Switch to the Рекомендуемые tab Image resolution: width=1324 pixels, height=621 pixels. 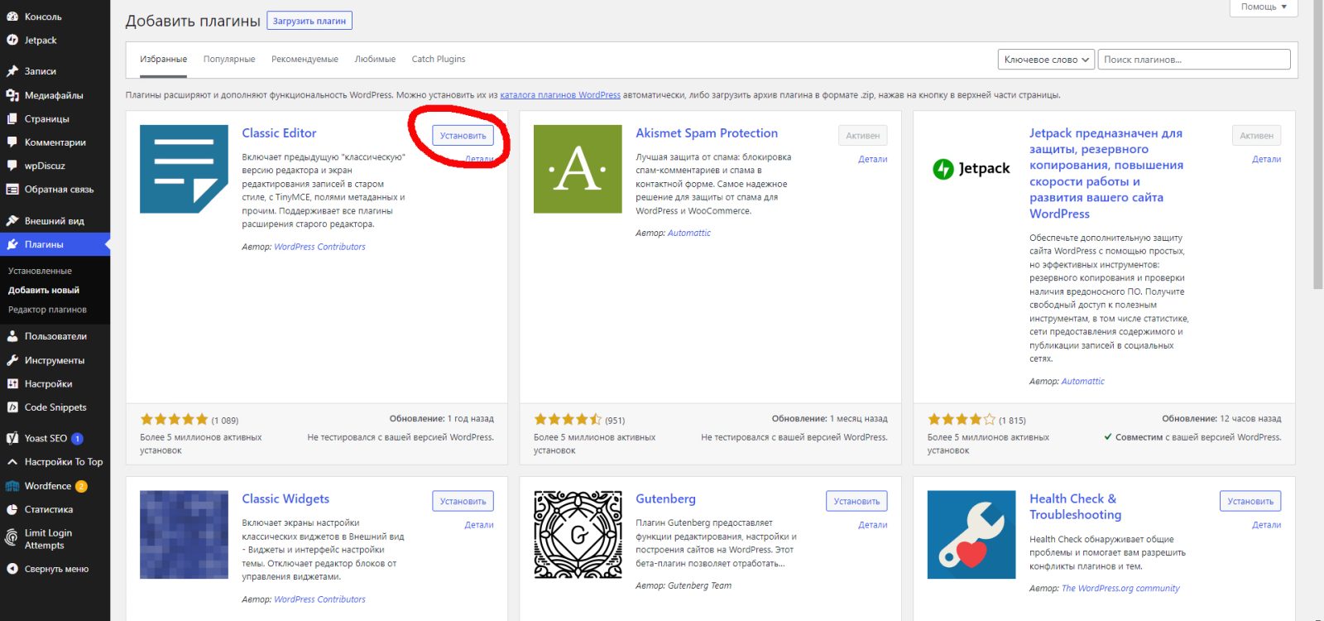point(305,60)
